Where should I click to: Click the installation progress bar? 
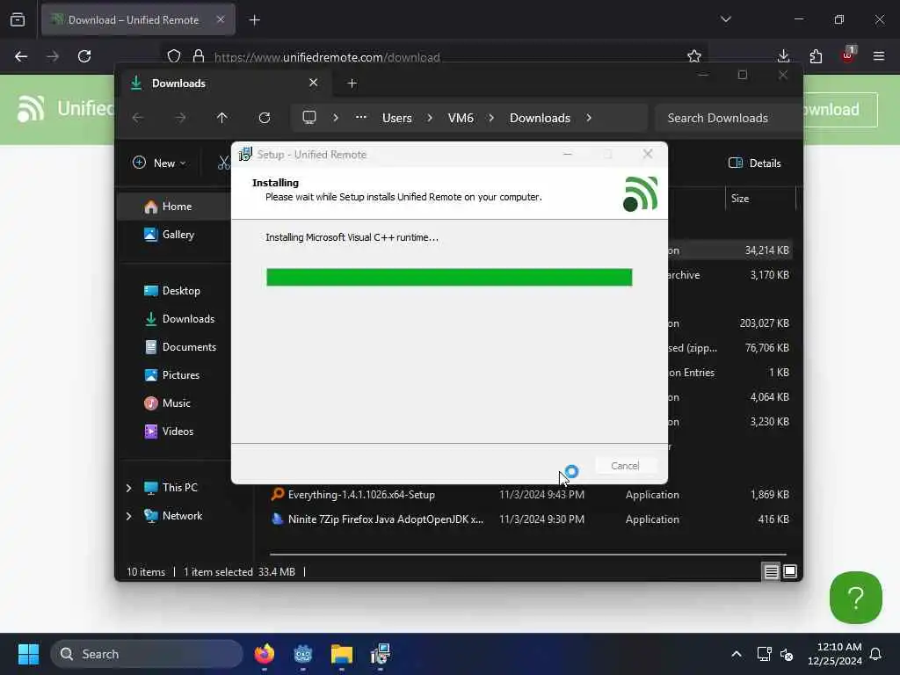[x=449, y=277]
